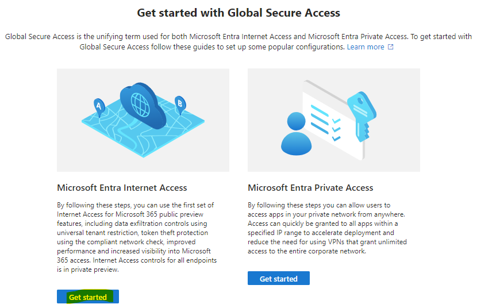
Task: Click Get started under Internet Access
Action: click(87, 297)
